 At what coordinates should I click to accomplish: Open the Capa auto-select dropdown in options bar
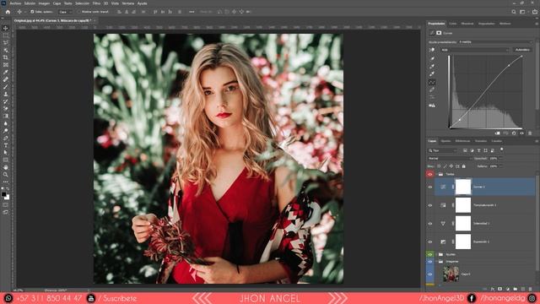click(x=65, y=12)
